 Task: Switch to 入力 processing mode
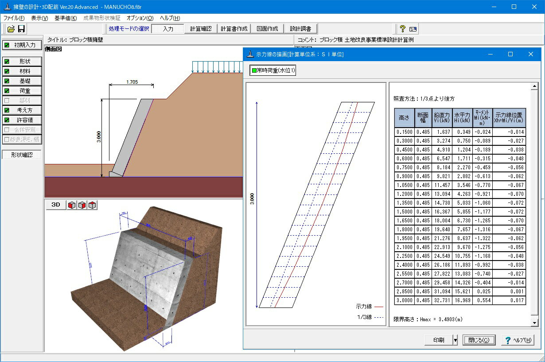[x=168, y=29]
